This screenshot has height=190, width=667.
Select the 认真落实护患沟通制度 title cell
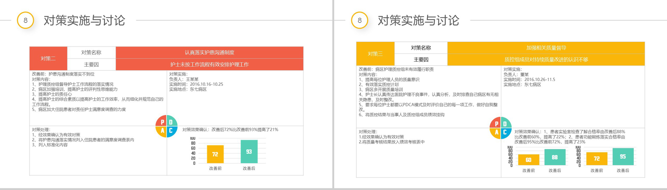pos(210,52)
